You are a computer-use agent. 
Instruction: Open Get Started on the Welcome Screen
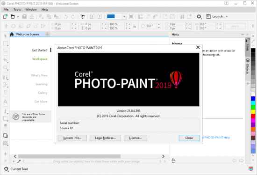pos(40,50)
